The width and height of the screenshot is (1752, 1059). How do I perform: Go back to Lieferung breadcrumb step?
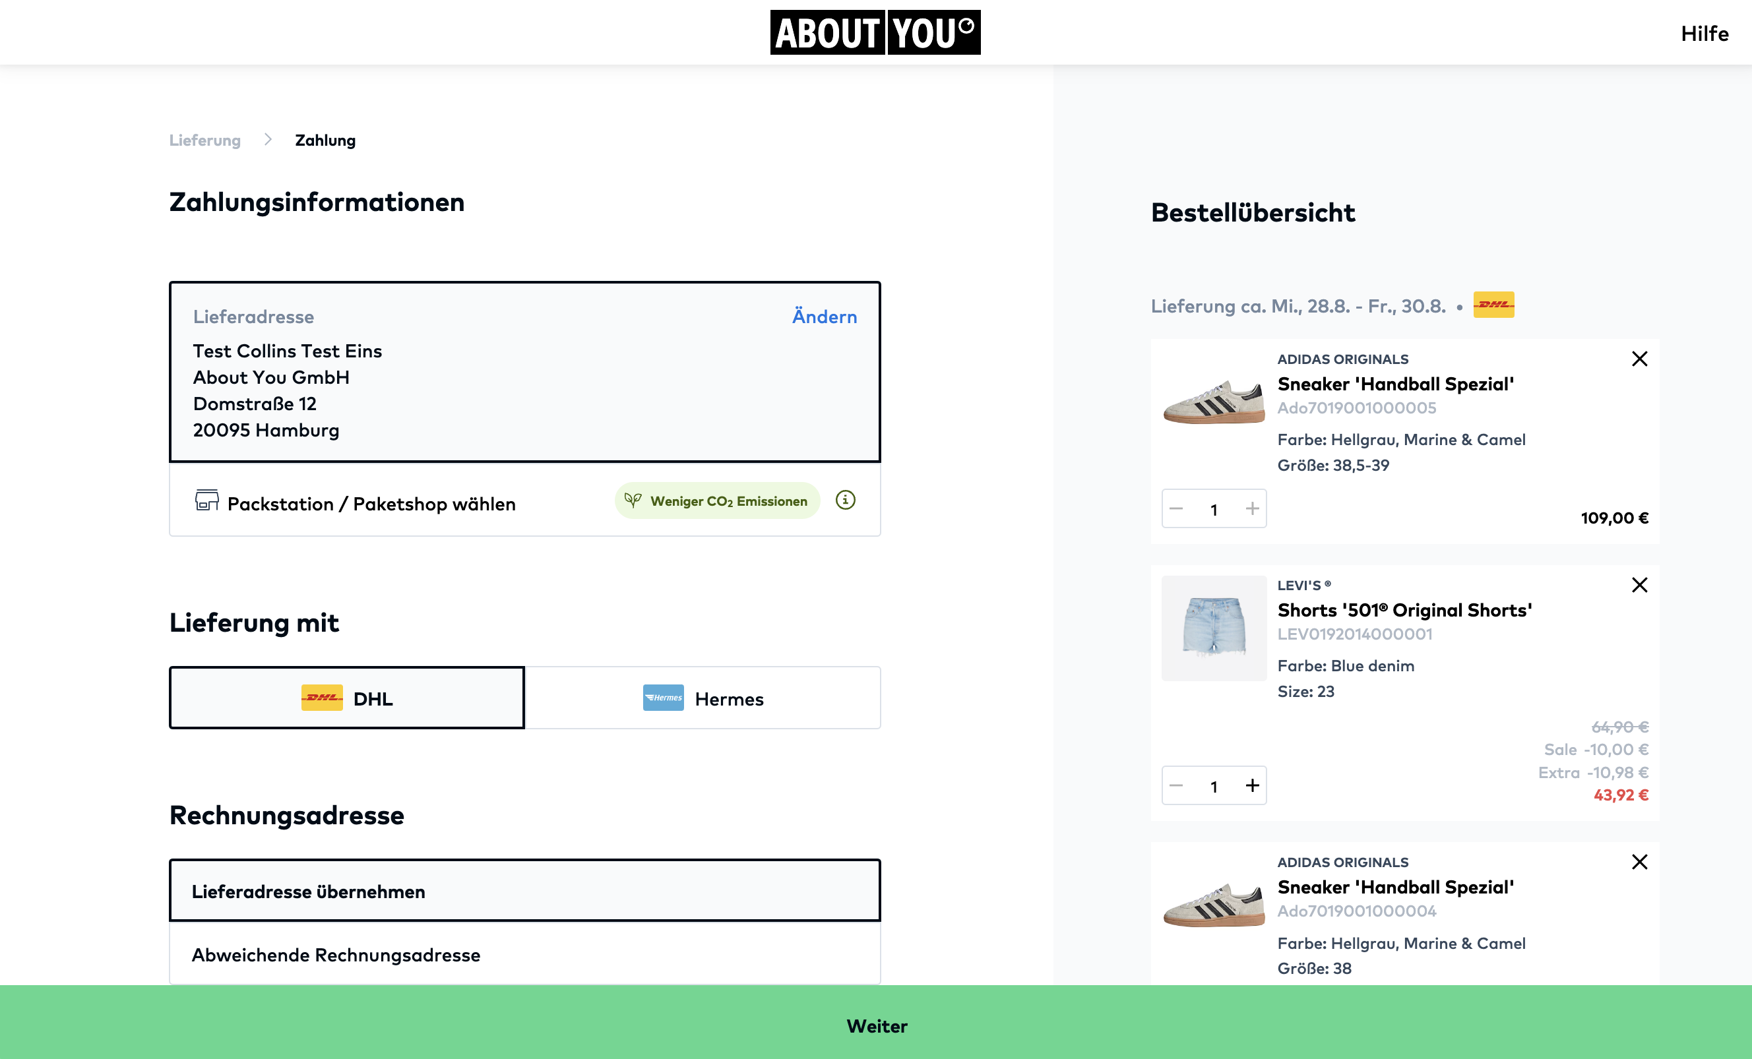click(x=204, y=140)
